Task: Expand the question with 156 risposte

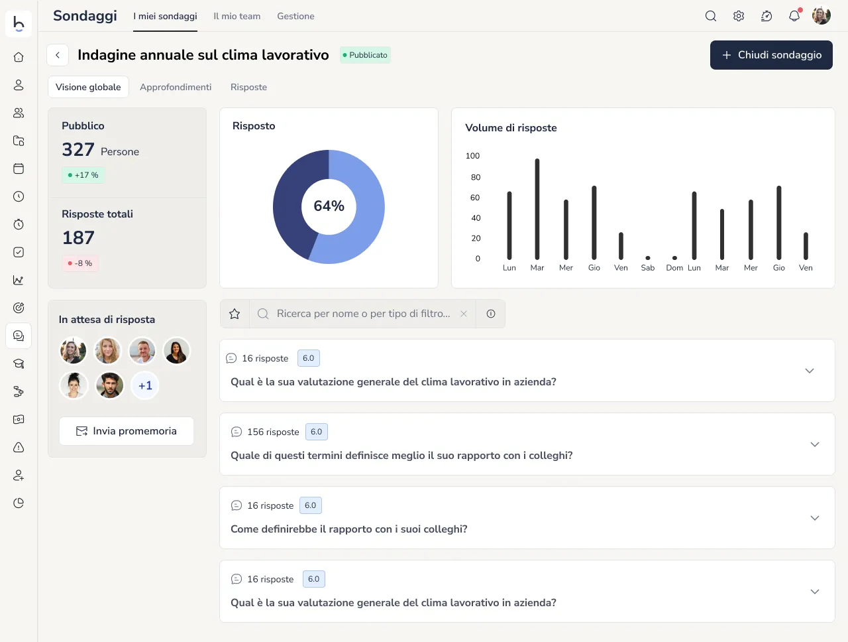Action: [x=815, y=444]
